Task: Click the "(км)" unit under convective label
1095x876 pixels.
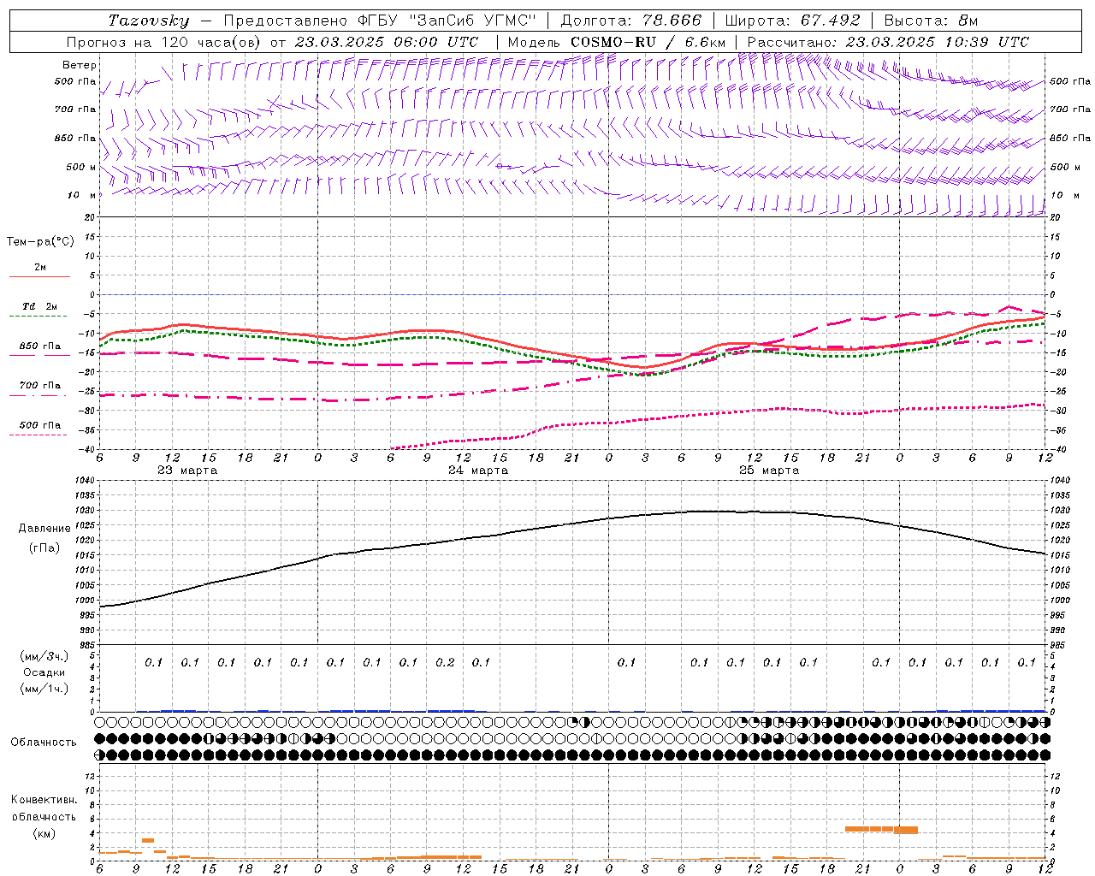Action: click(44, 833)
